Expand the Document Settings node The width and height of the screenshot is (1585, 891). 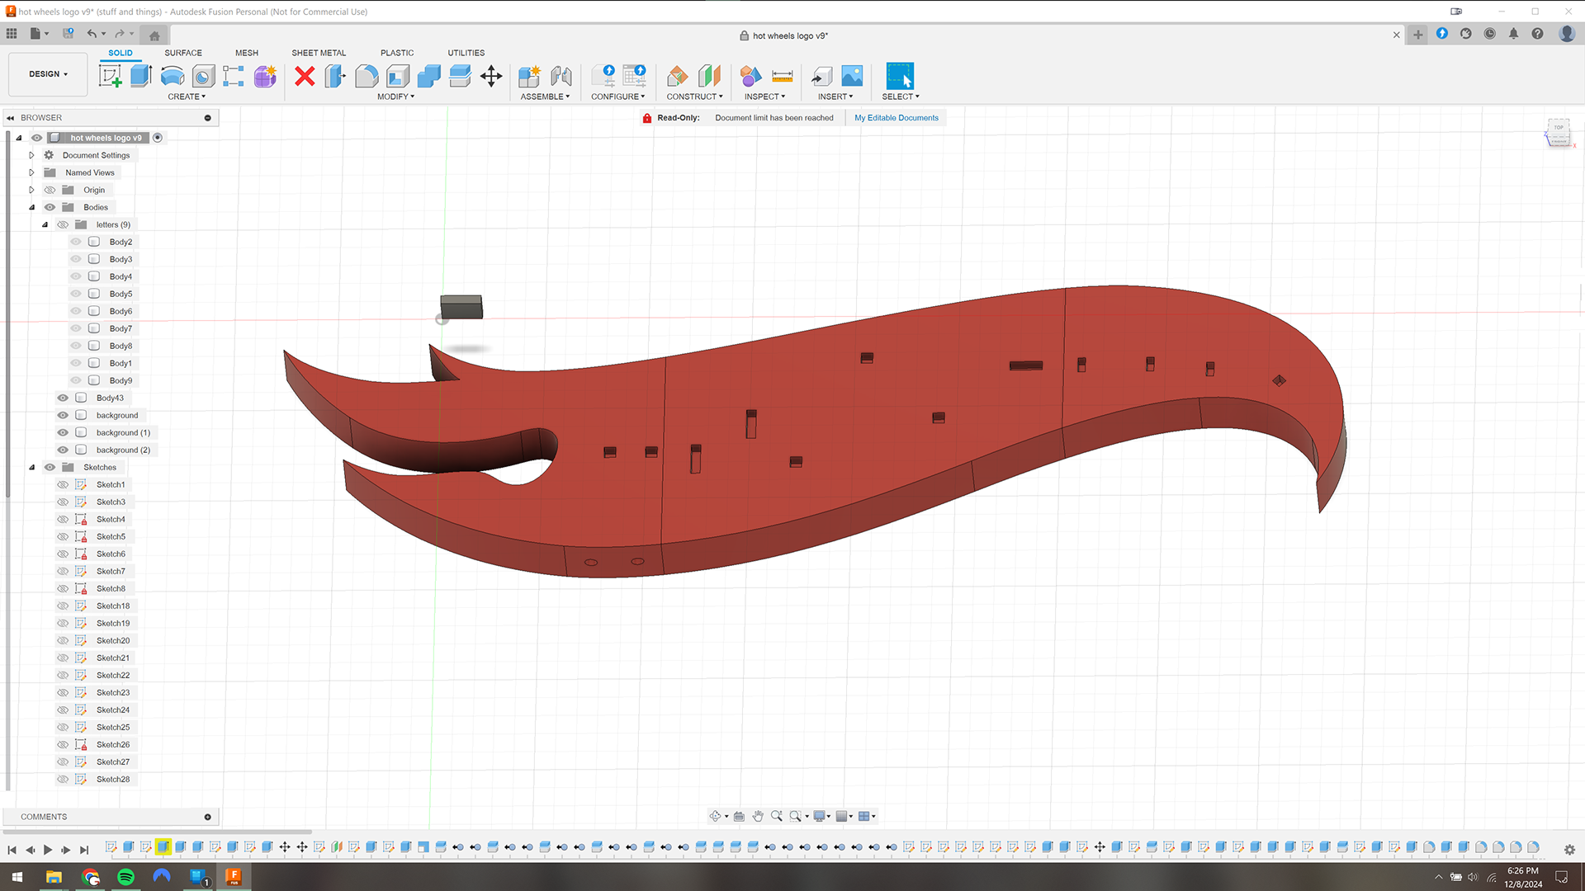point(31,155)
